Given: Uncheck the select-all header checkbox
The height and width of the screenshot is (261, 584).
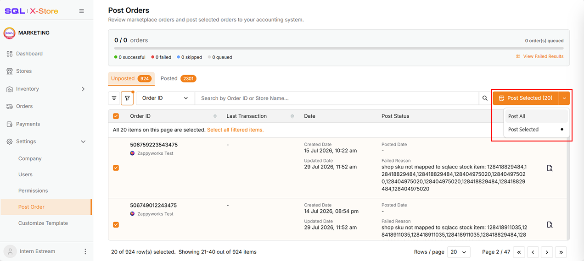Looking at the screenshot, I should point(116,116).
